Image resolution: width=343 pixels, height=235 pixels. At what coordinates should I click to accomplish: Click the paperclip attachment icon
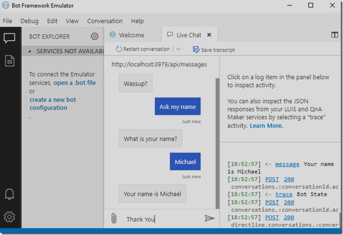point(114,219)
